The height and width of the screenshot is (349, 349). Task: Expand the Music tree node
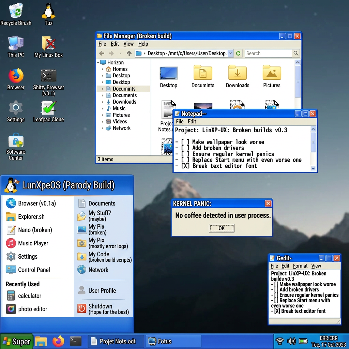click(x=103, y=109)
